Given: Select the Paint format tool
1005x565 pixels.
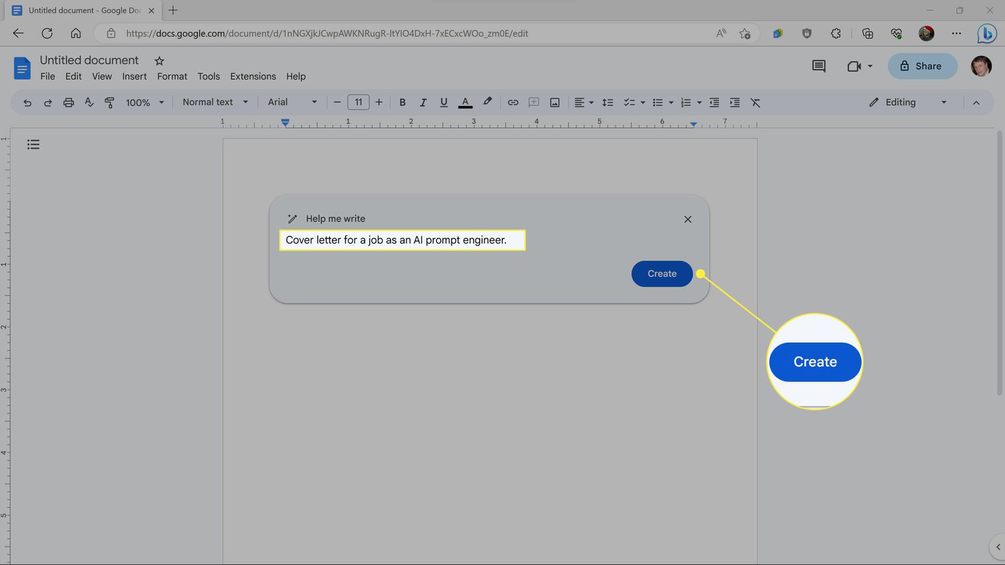Looking at the screenshot, I should pyautogui.click(x=109, y=102).
